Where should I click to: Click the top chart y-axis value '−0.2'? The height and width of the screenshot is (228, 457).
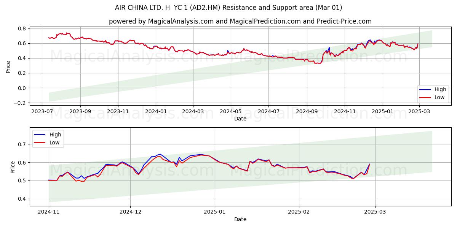click(20, 103)
